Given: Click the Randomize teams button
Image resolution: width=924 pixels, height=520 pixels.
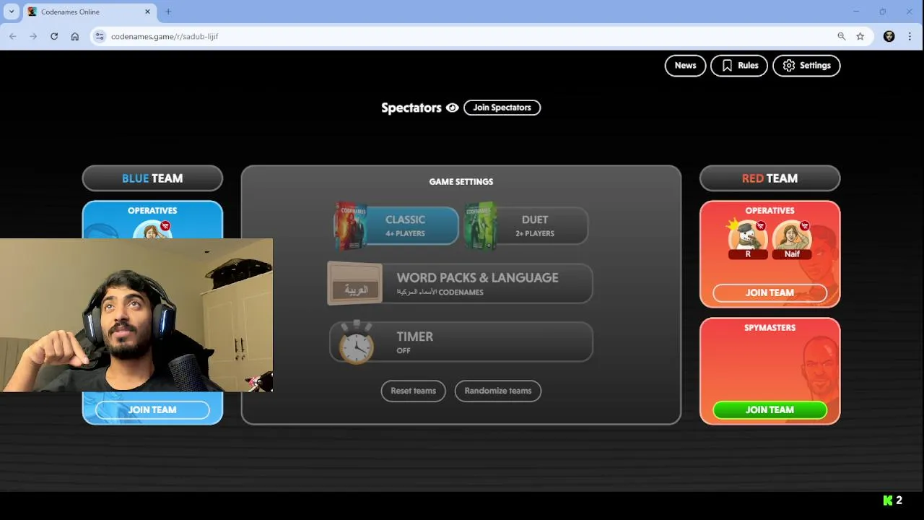Looking at the screenshot, I should (x=498, y=391).
